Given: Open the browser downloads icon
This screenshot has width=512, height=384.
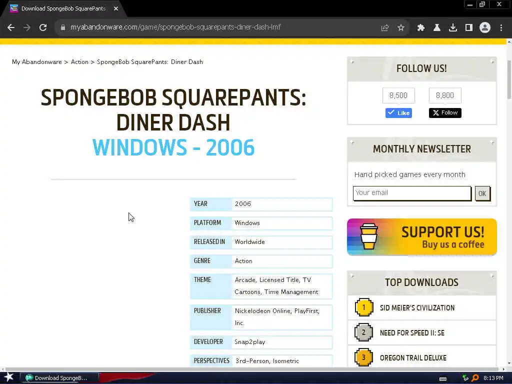Looking at the screenshot, I should coord(453,28).
